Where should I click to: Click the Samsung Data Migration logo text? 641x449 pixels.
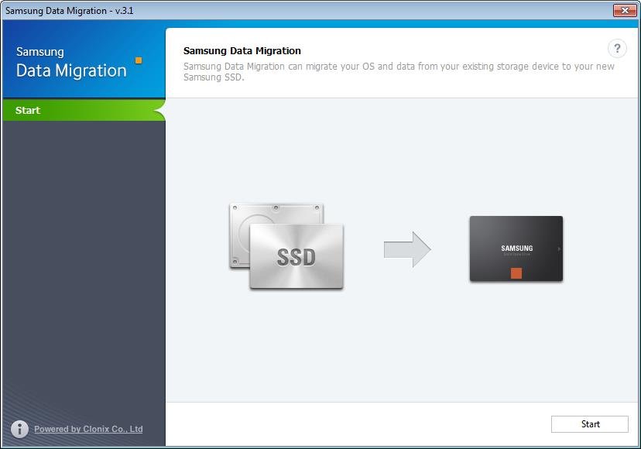point(70,63)
